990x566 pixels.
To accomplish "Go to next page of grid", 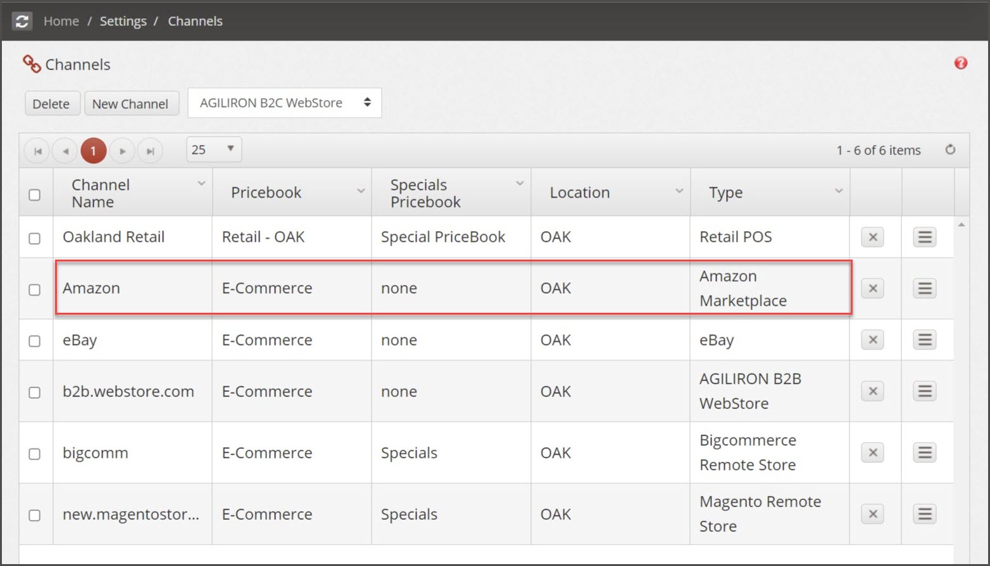I will 122,151.
